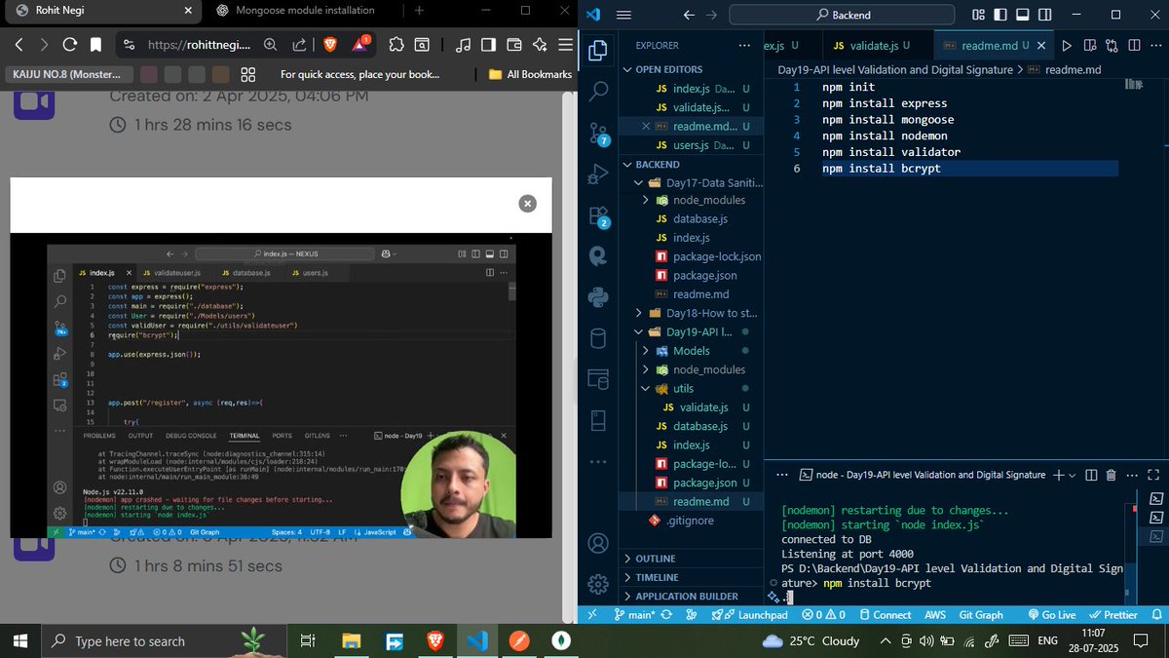
Task: Click the Backend command center search box
Action: click(844, 15)
